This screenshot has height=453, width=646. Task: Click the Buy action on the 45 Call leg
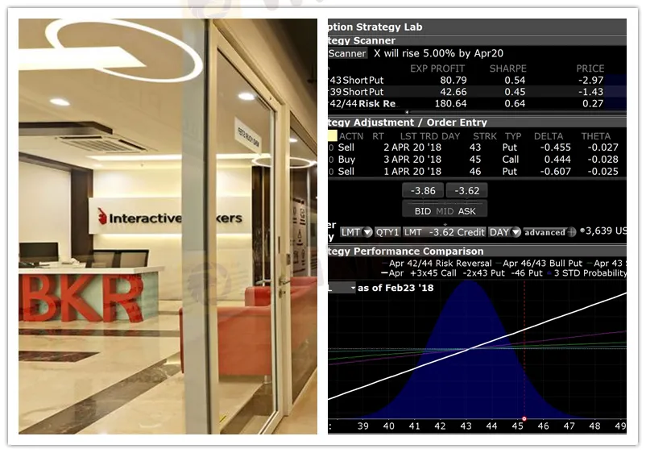tap(346, 160)
